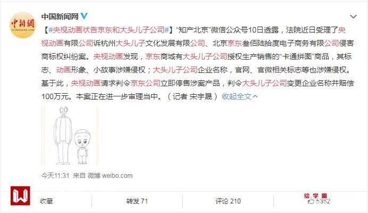This screenshot has width=368, height=213.
Task: Open the 中国新闻网 avatar profile picture
Action: (x=22, y=25)
